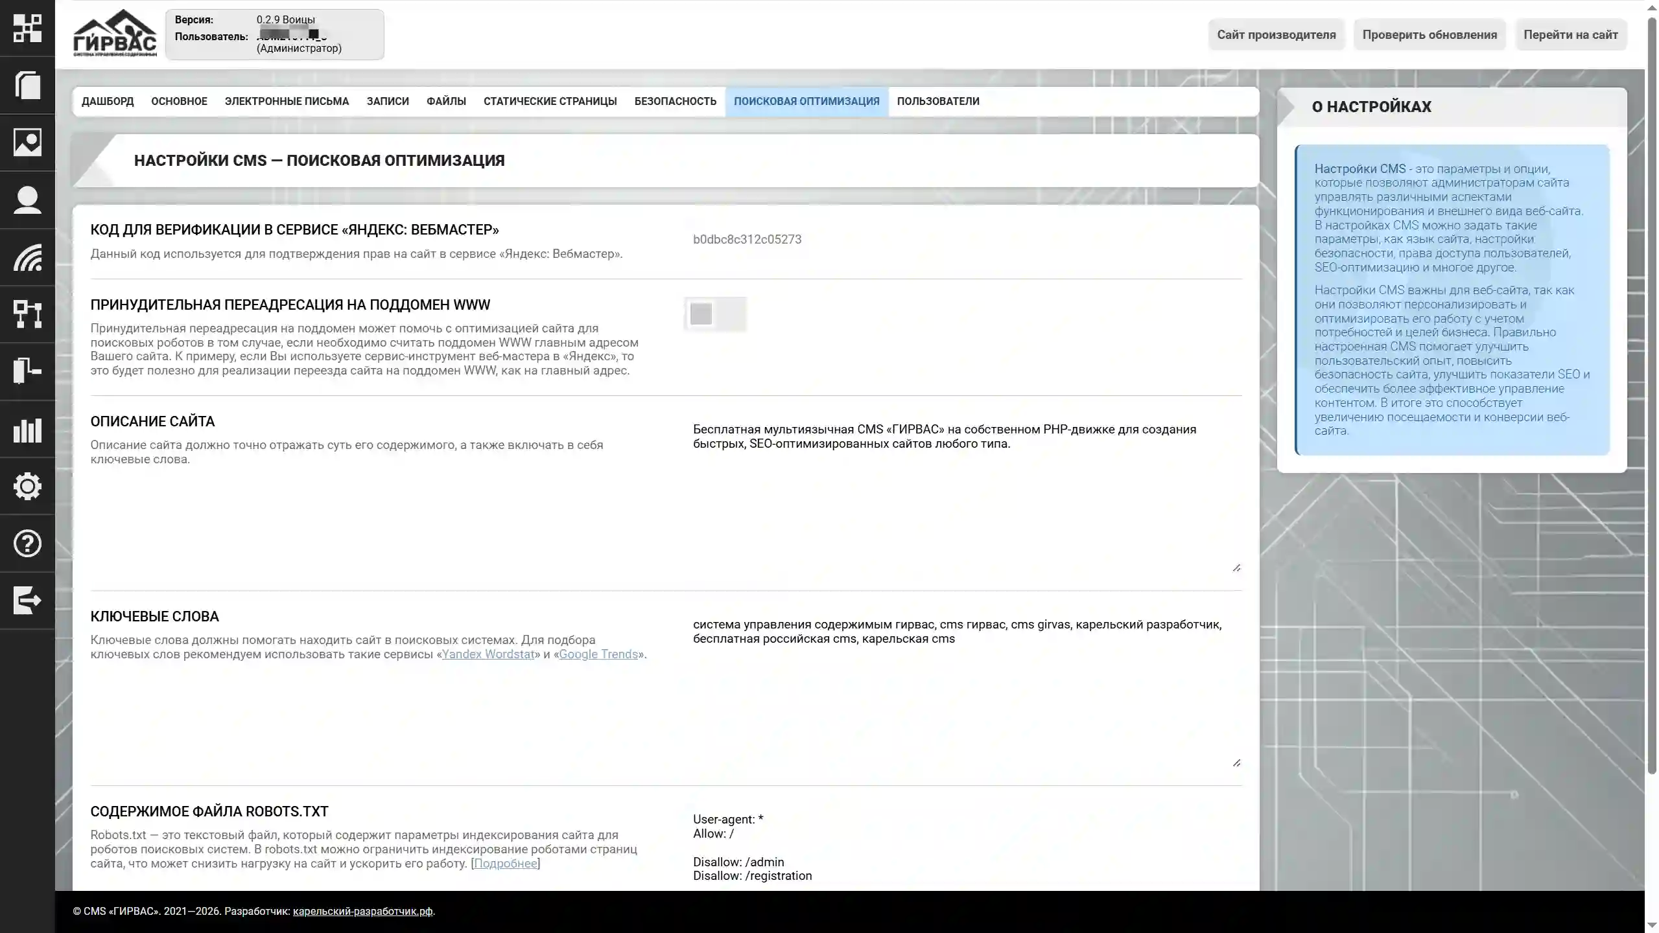
Task: Switch to the ПОЛЬЗОВАТЕЛИ tab
Action: [937, 101]
